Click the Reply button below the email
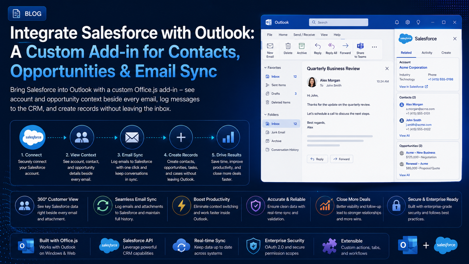The width and height of the screenshot is (469, 264). tap(317, 159)
